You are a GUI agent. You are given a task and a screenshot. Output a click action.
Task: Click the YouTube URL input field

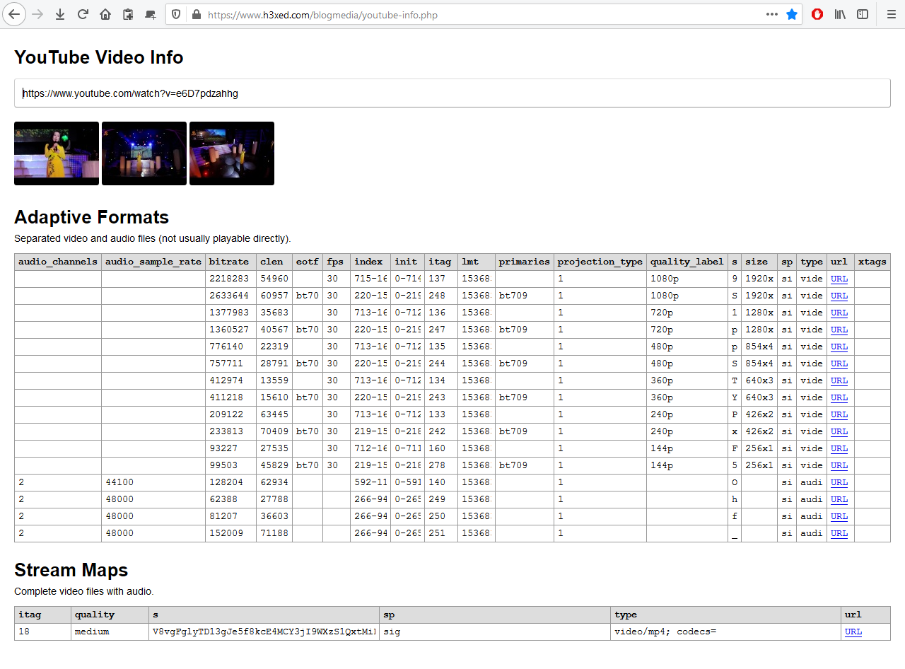(452, 93)
